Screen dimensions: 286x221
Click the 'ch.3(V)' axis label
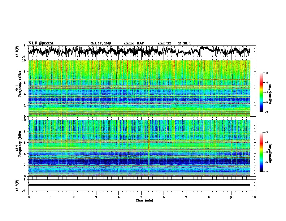[x=17, y=186]
